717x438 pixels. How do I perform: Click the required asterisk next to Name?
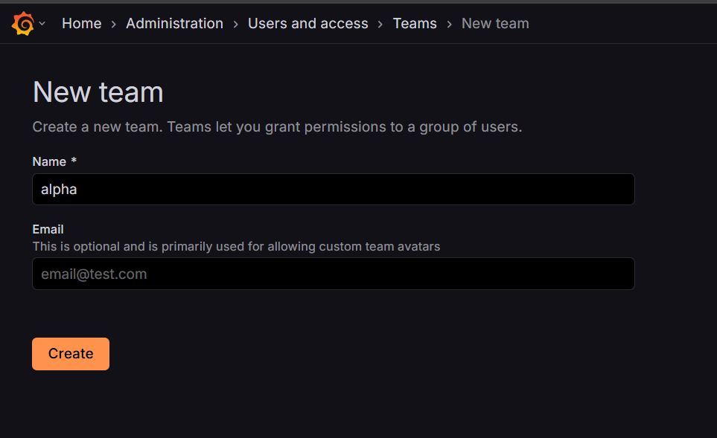[74, 161]
